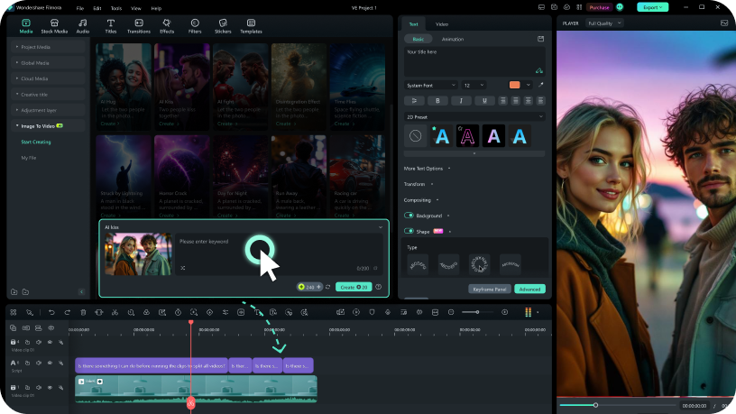The height and width of the screenshot is (414, 736).
Task: Switch to the Animation tab
Action: point(453,40)
